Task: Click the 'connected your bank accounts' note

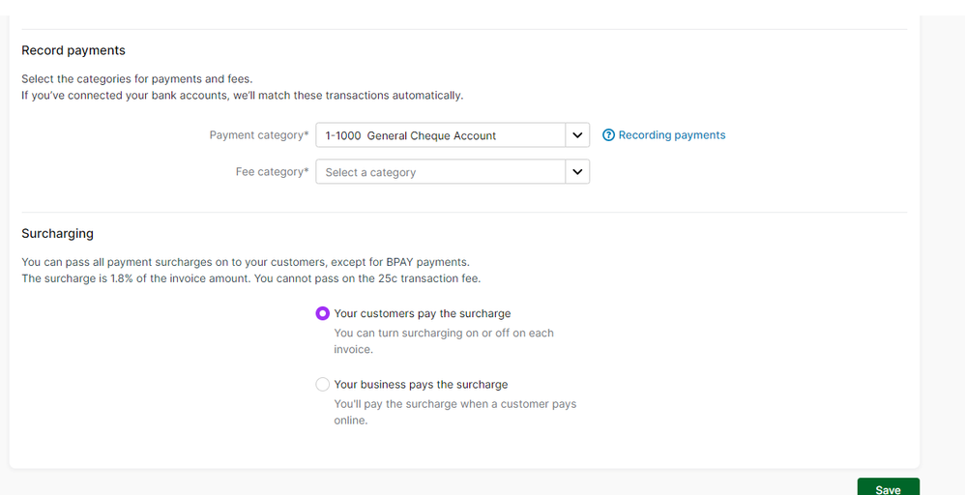Action: point(243,95)
